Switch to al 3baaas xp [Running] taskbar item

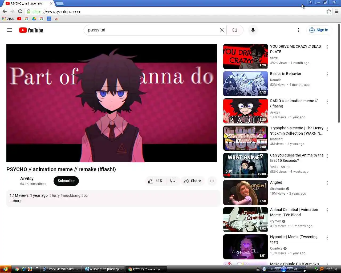point(103,269)
